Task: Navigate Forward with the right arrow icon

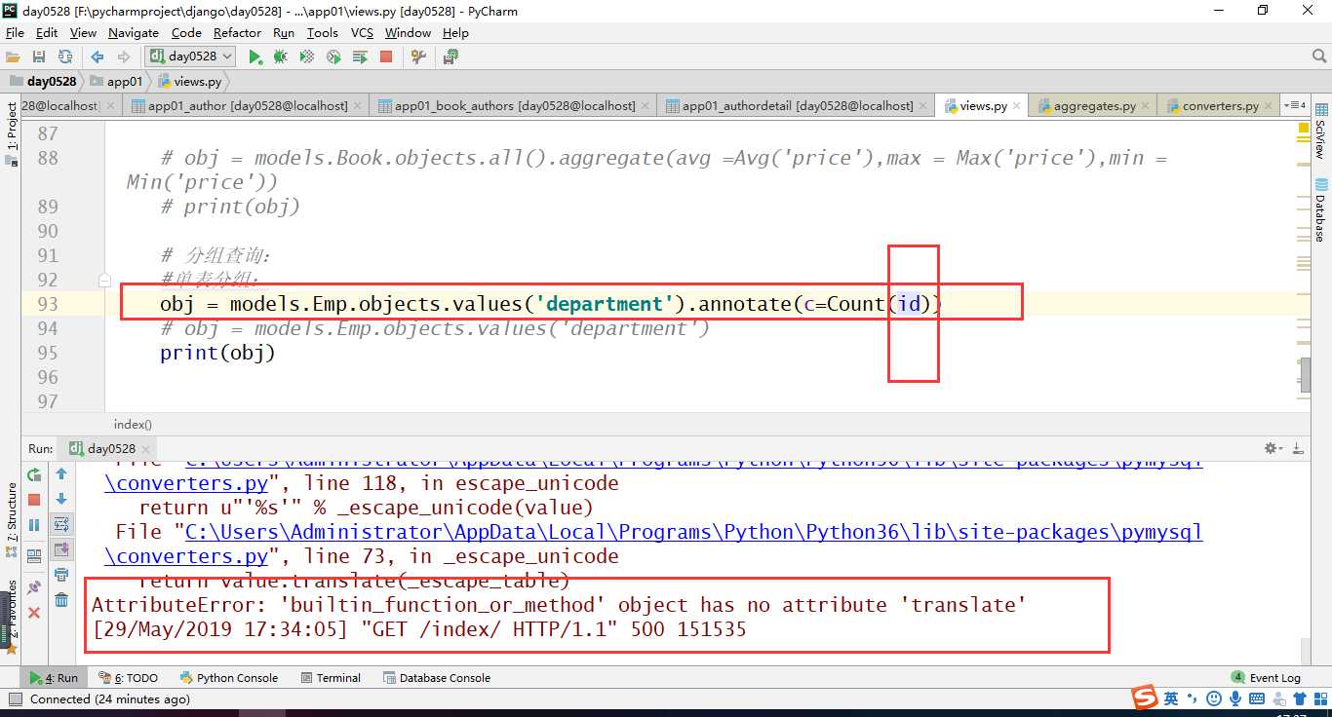Action: 124,57
